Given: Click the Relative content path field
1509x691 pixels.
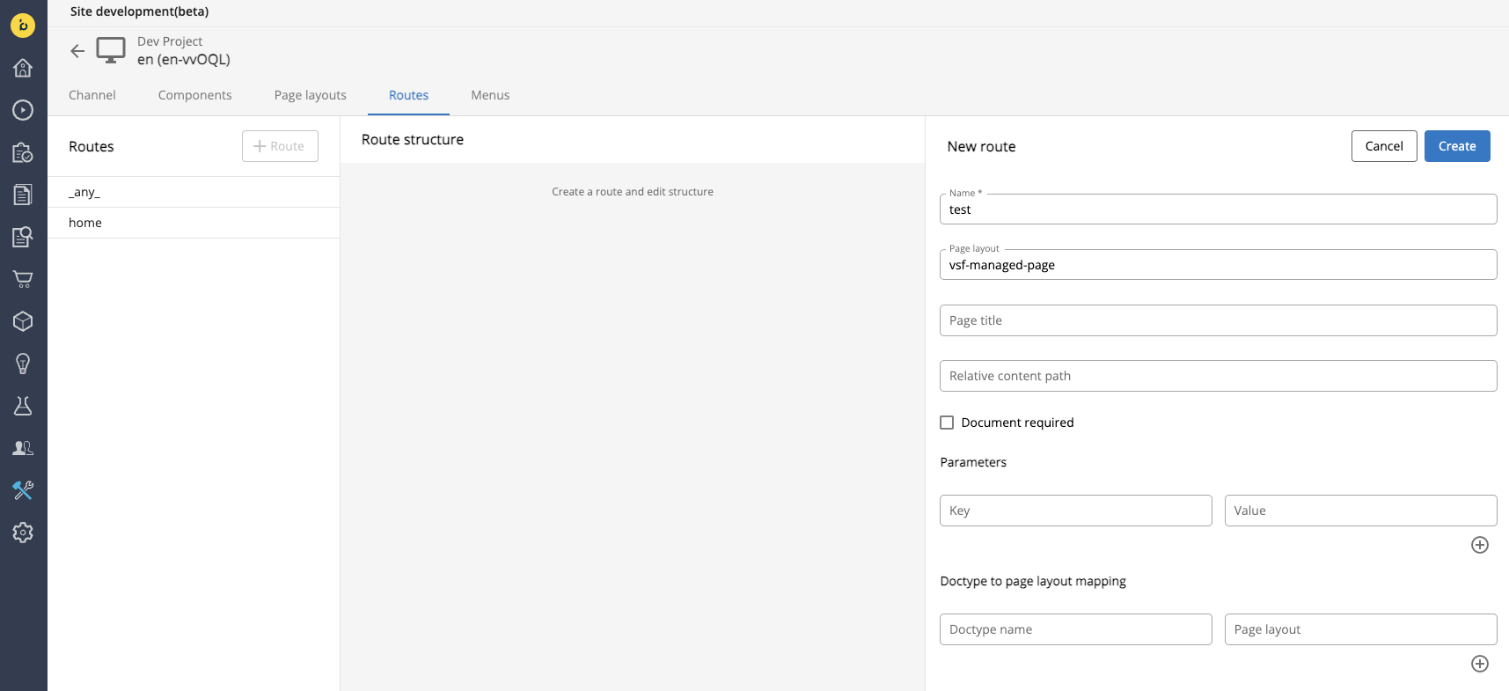Looking at the screenshot, I should pos(1217,376).
